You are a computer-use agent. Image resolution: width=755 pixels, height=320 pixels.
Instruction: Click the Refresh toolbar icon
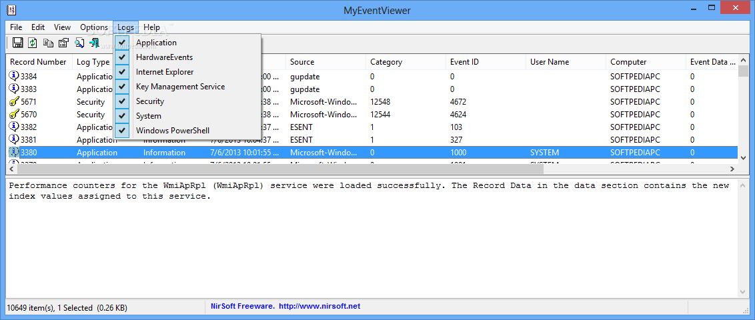[x=32, y=43]
